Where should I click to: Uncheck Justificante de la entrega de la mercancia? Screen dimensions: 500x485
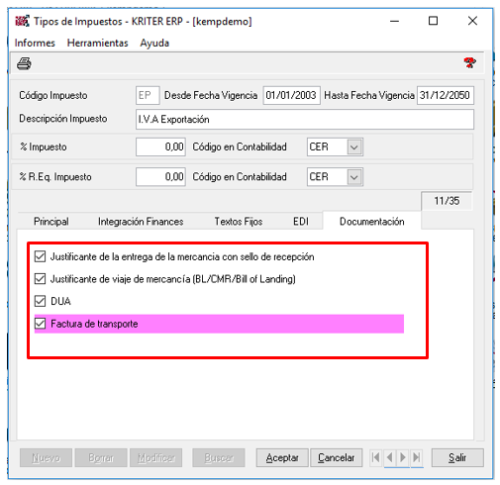pyautogui.click(x=40, y=256)
